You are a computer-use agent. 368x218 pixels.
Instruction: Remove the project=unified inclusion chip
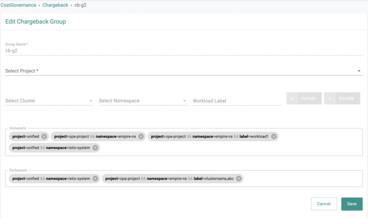click(x=44, y=136)
